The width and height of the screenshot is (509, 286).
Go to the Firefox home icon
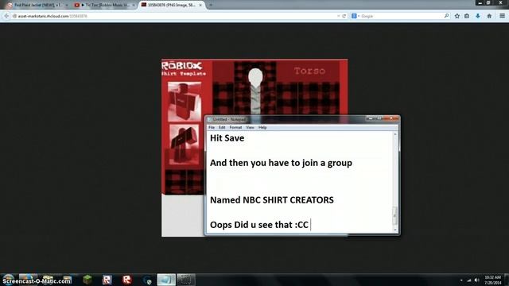pos(489,16)
